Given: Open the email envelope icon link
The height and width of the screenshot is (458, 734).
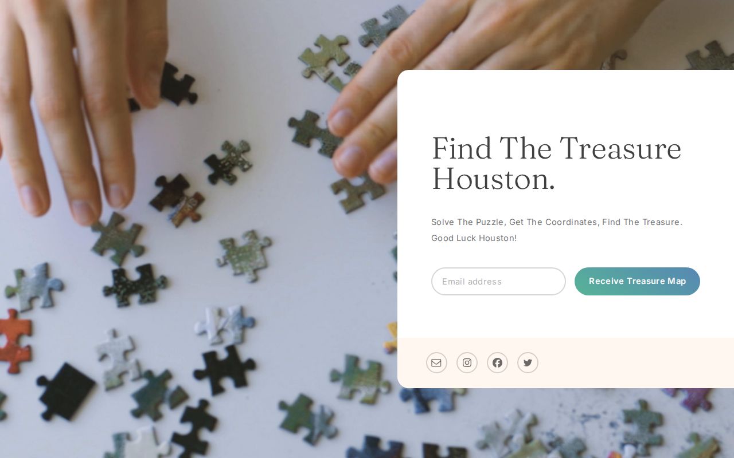Looking at the screenshot, I should click(436, 362).
